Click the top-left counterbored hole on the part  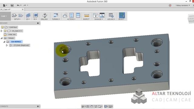[x=65, y=49]
